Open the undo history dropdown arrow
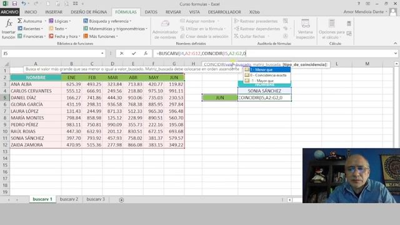This screenshot has height=225, width=400. 28,4
